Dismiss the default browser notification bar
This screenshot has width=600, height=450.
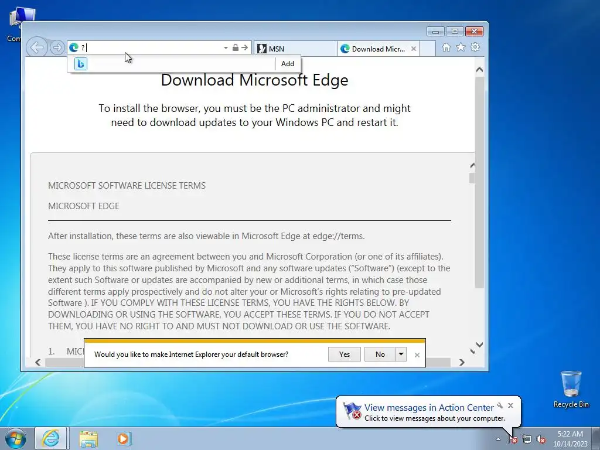(x=417, y=355)
